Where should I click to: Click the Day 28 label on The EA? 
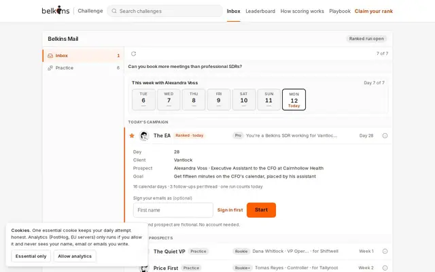pyautogui.click(x=366, y=136)
